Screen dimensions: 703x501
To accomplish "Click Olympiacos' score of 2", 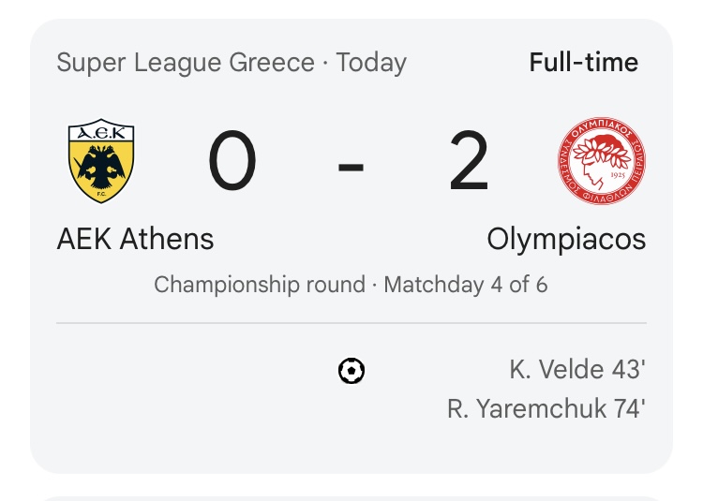I will (469, 163).
